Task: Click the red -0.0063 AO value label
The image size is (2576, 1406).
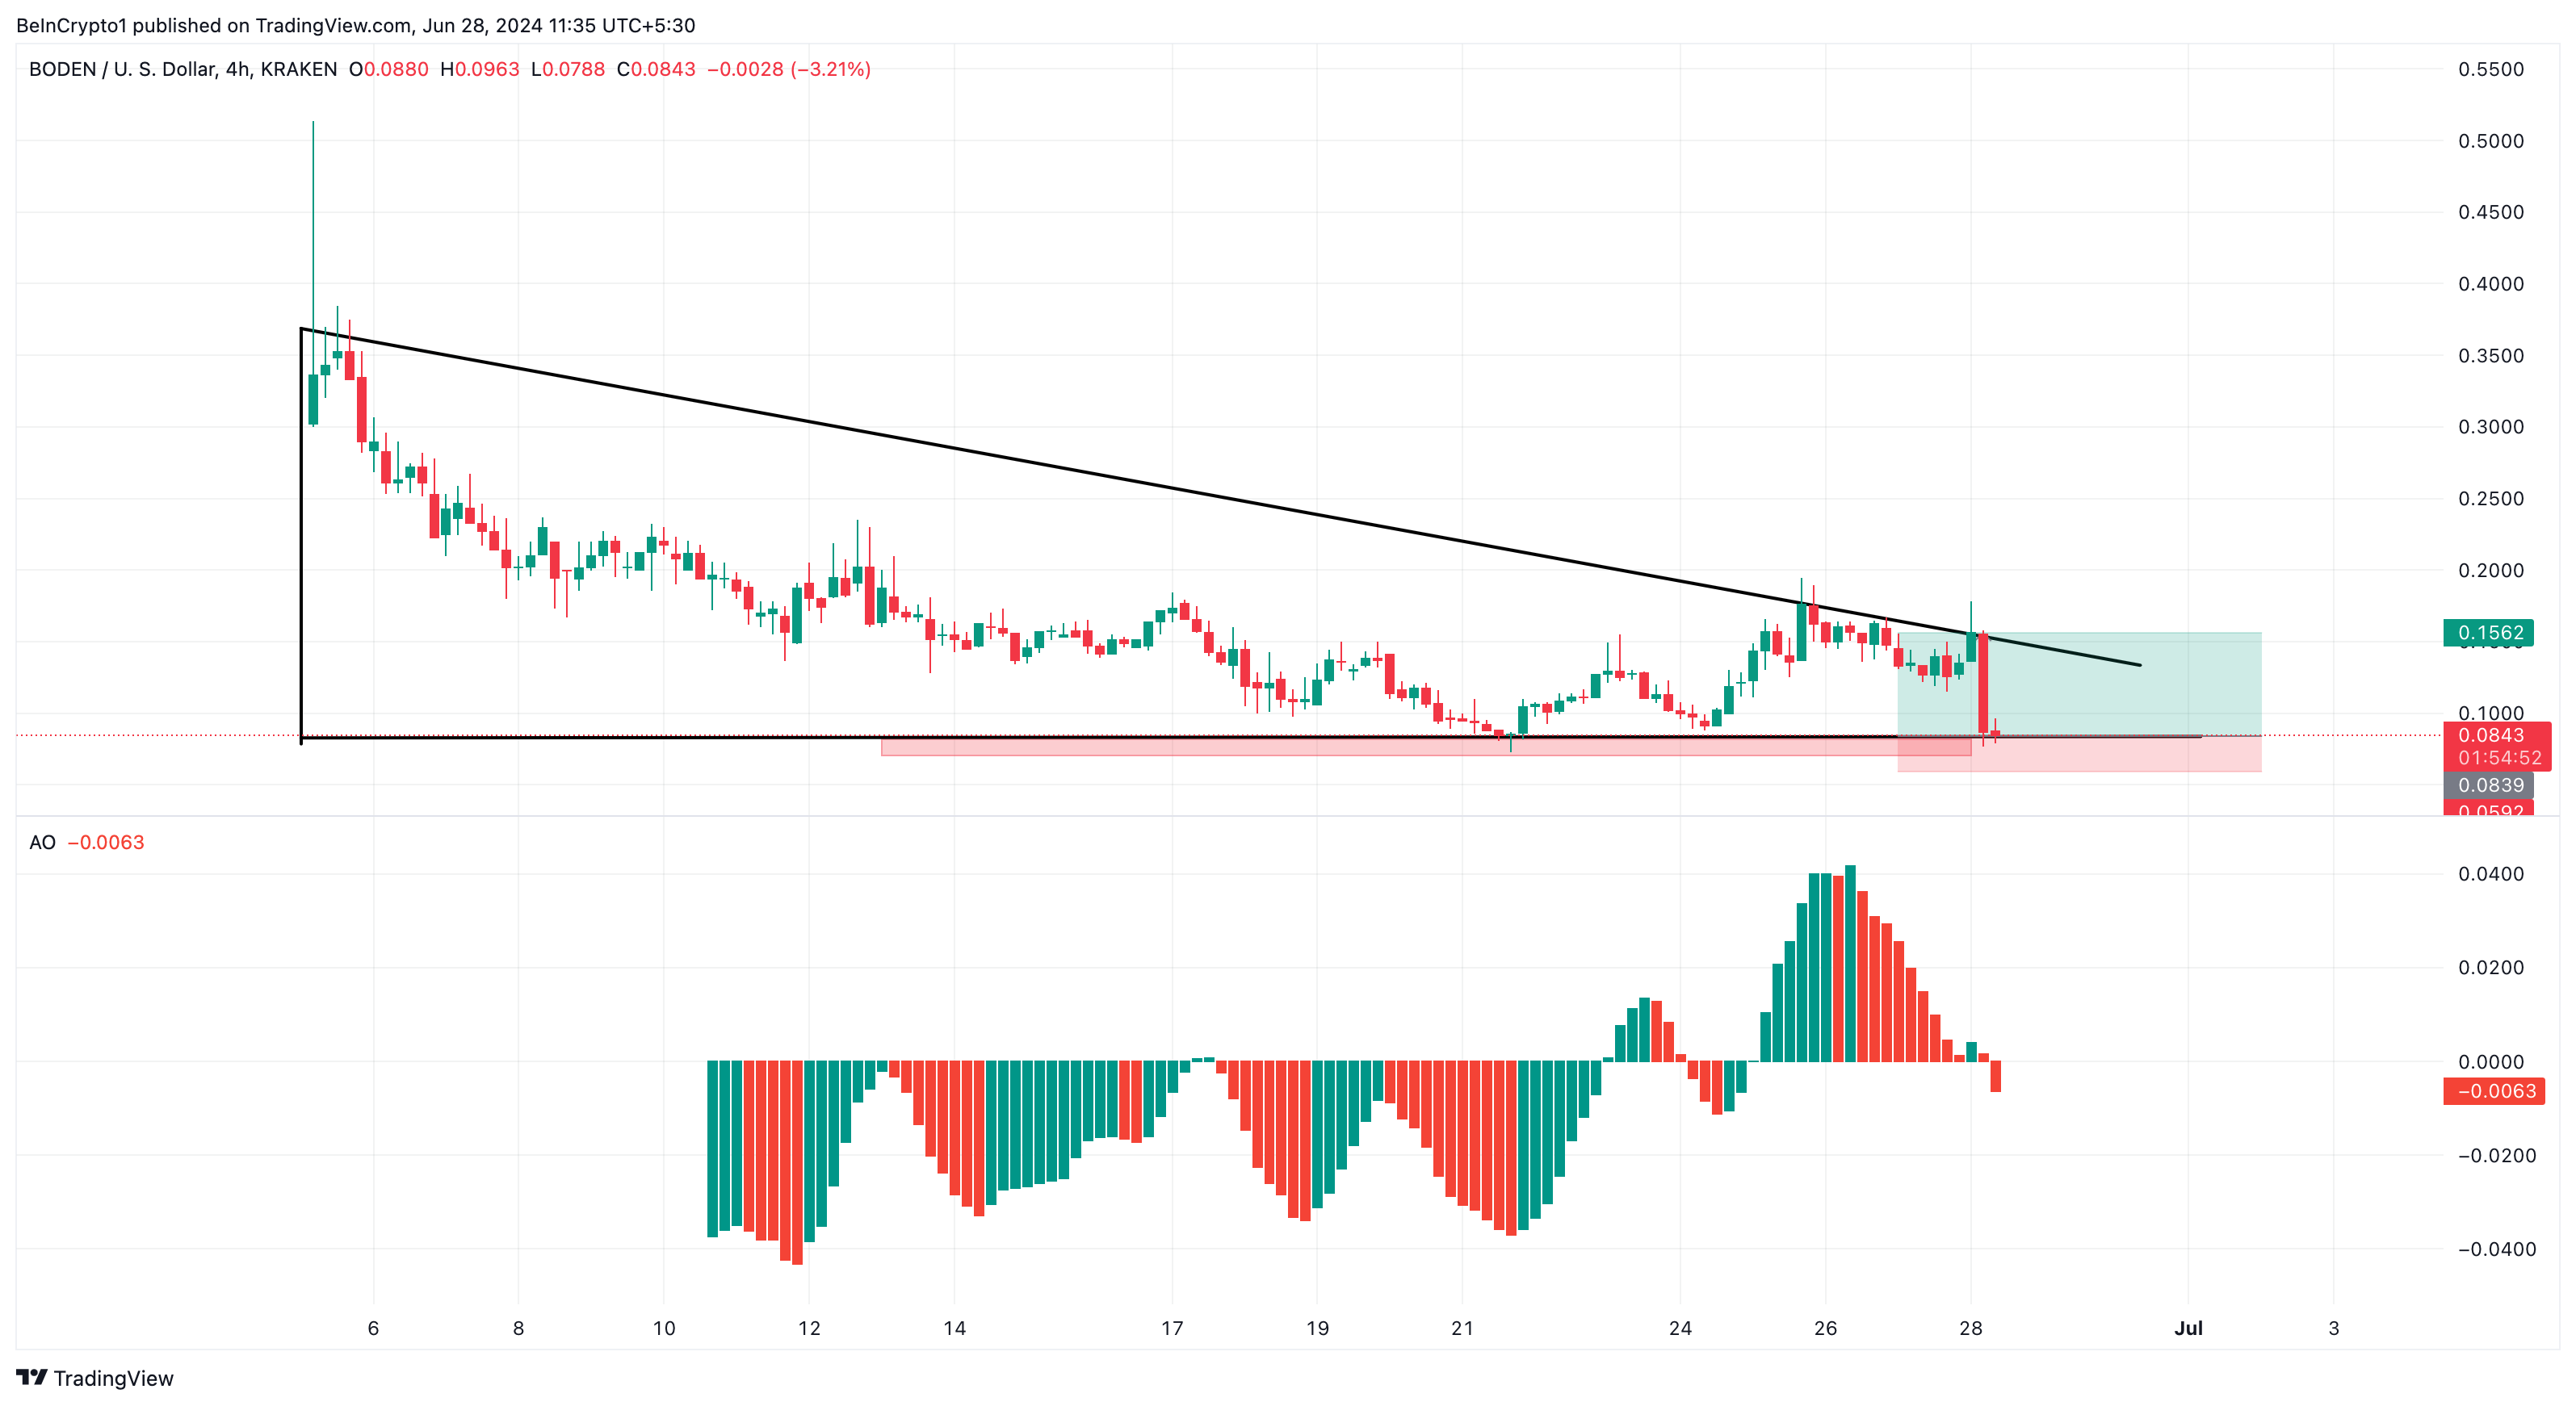Action: (2493, 1091)
